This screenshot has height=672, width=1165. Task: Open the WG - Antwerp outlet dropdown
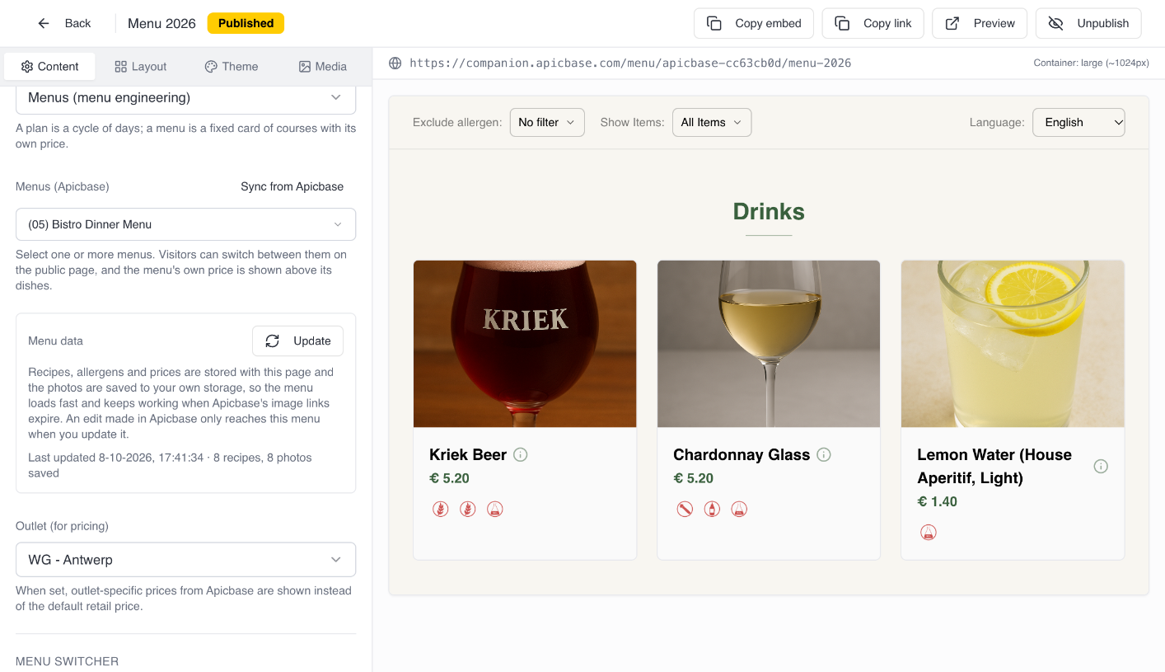tap(185, 560)
